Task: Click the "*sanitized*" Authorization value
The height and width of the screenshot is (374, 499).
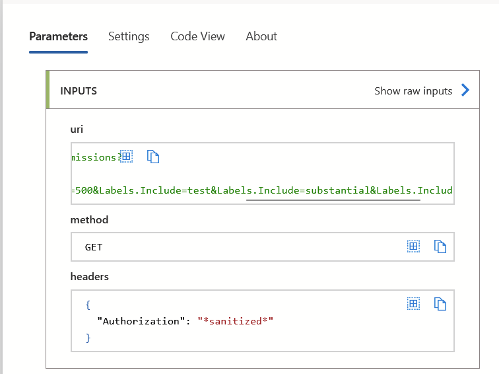Action: coord(235,321)
